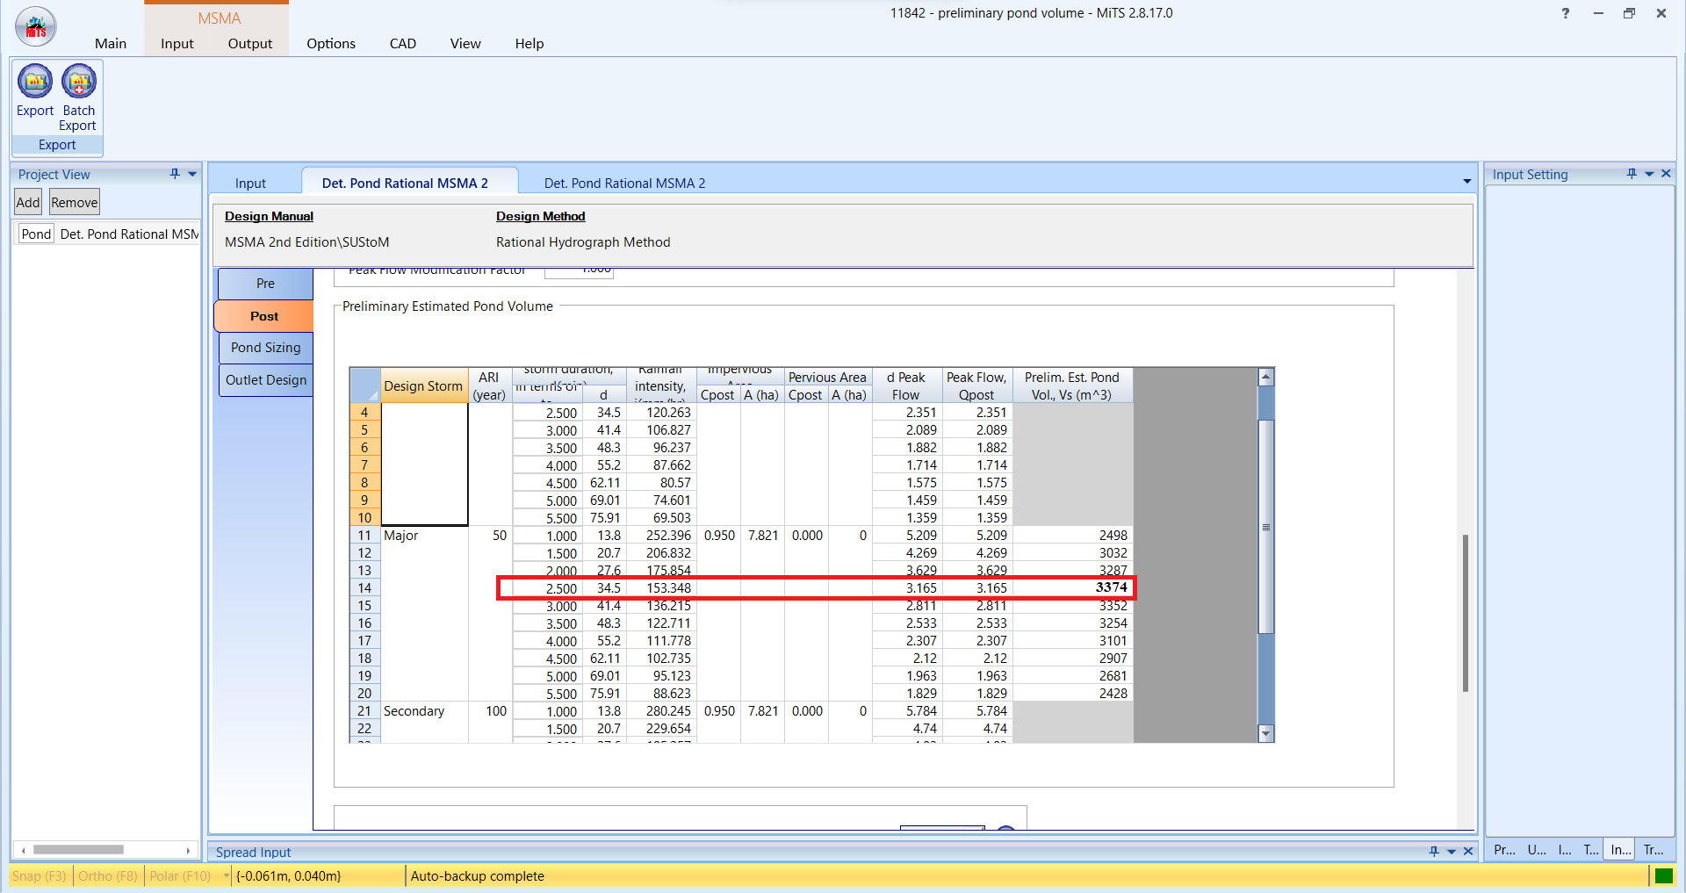Open the CAD menu

(403, 43)
